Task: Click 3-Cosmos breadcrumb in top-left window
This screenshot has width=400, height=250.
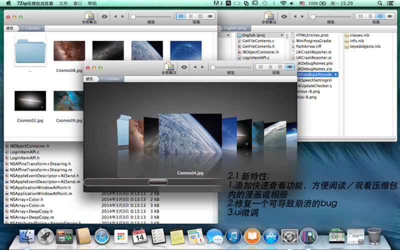Action: pyautogui.click(x=29, y=29)
